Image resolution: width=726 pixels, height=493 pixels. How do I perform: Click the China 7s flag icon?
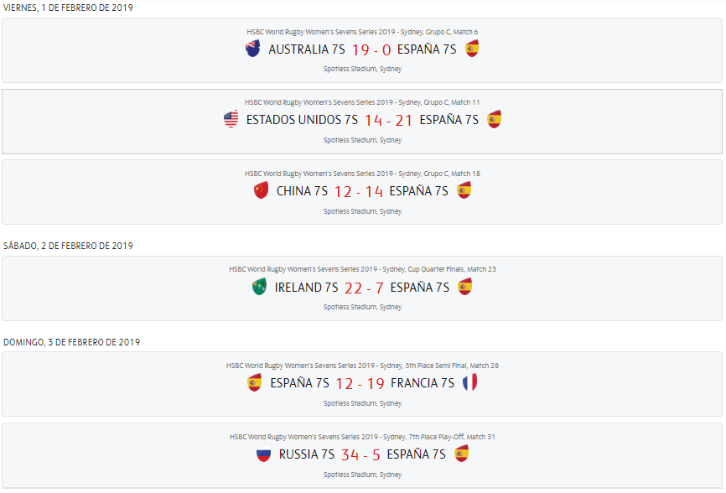pos(261,191)
